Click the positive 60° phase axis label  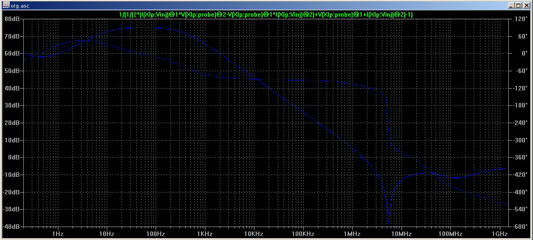coord(523,36)
